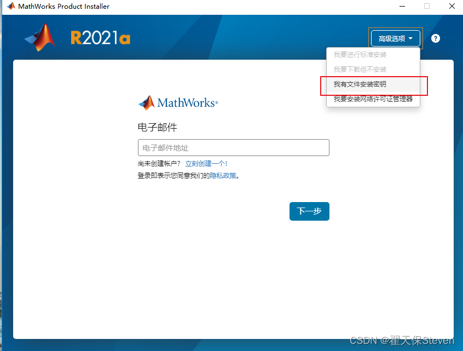This screenshot has height=351, width=463.
Task: Focus the 电子邮件地址 input field
Action: pyautogui.click(x=233, y=148)
